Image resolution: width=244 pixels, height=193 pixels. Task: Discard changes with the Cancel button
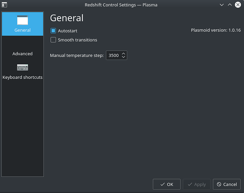point(227,184)
